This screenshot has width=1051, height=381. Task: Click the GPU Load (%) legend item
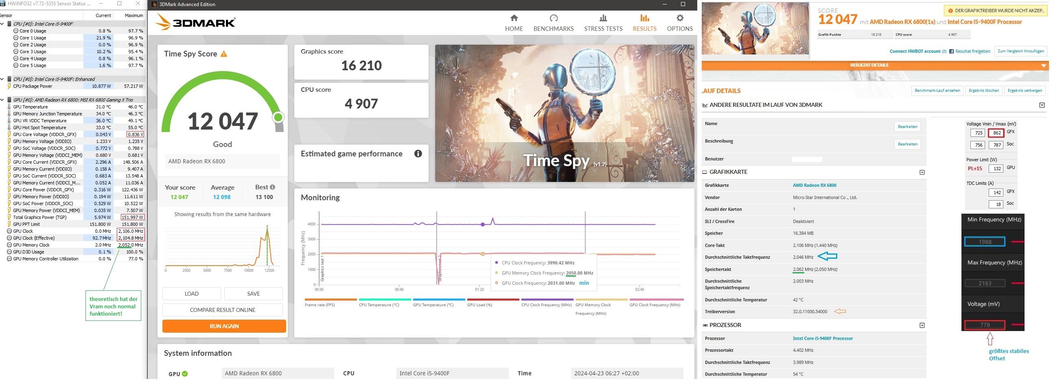click(x=493, y=303)
